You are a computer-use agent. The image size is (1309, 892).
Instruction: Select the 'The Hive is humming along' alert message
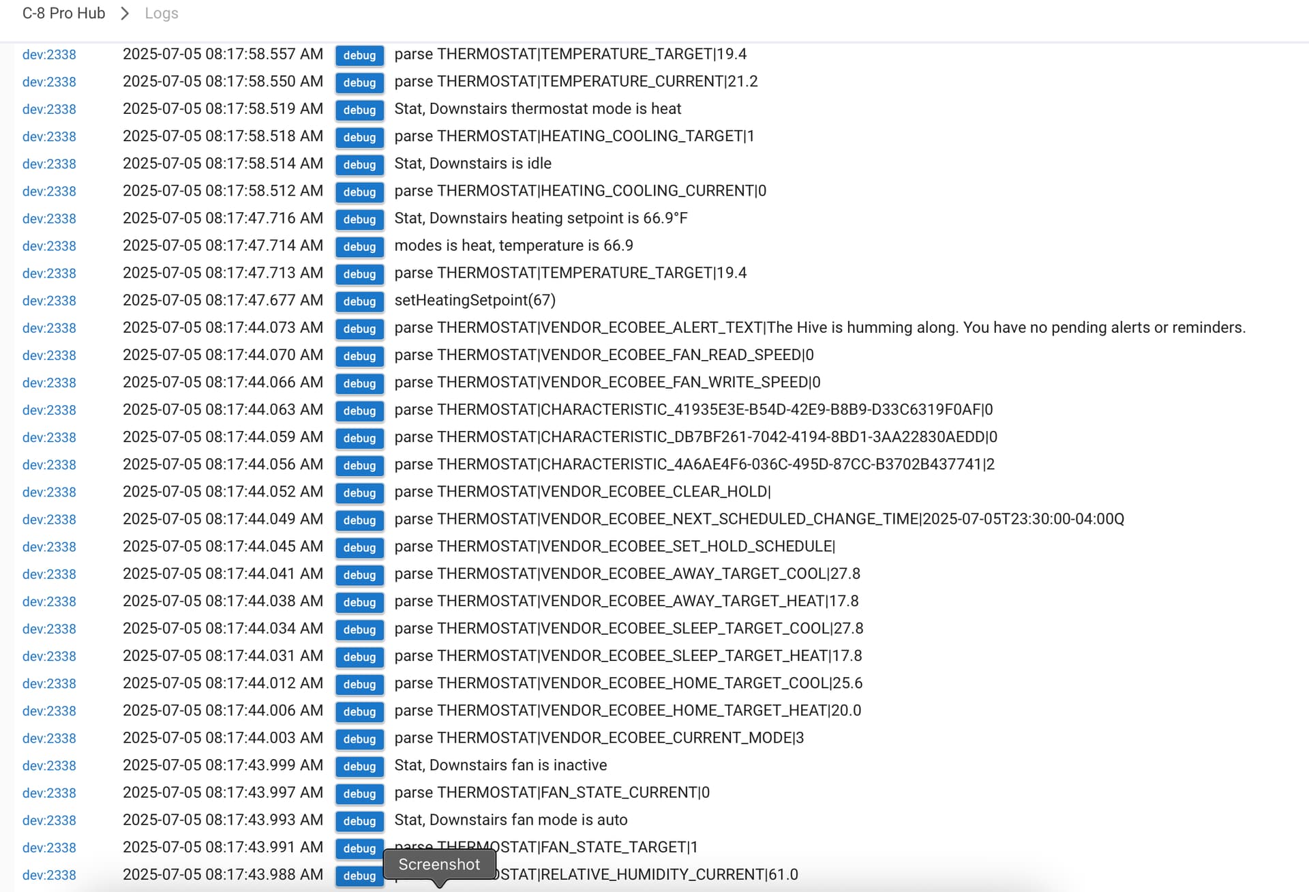click(820, 328)
